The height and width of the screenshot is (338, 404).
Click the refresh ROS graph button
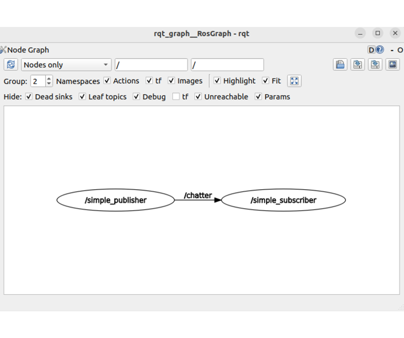tap(11, 65)
